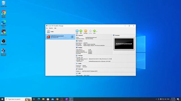Click the Video Memory value
This screenshot has width=181, height=101.
click(90, 50)
